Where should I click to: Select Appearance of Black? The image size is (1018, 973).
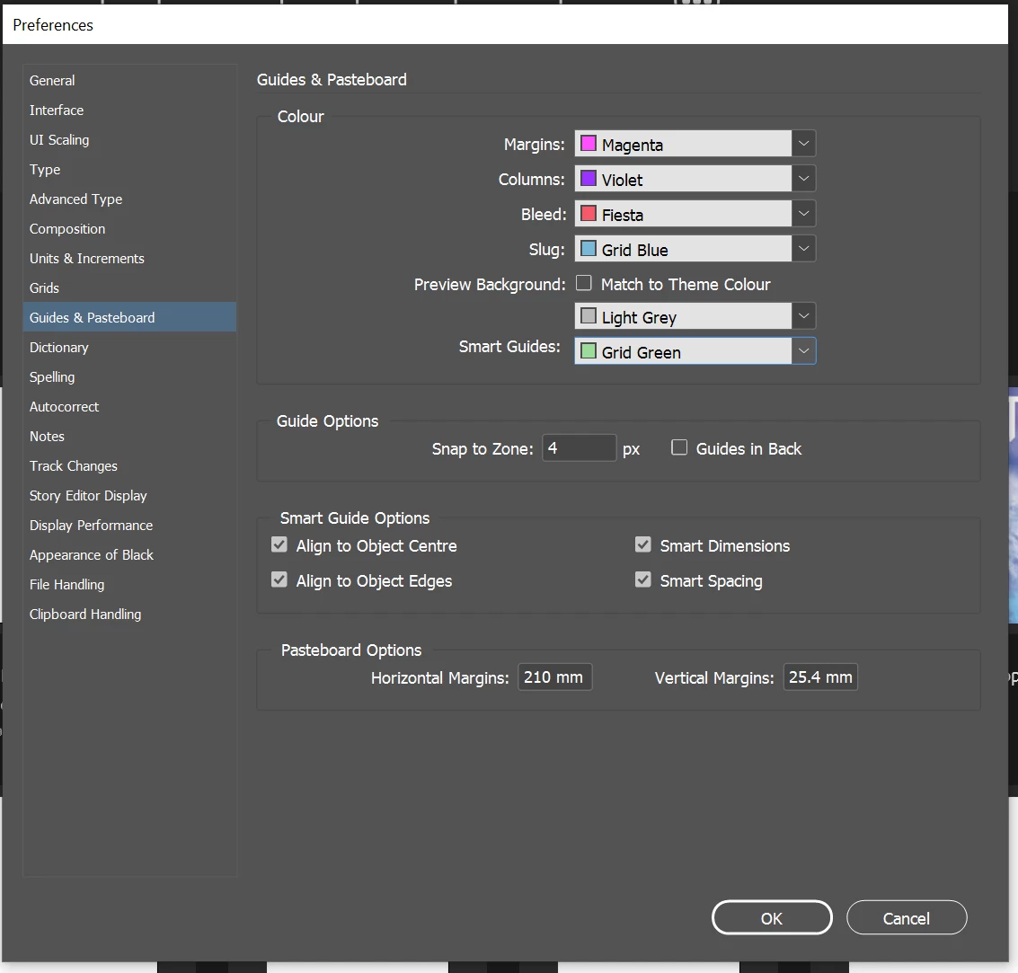point(129,555)
